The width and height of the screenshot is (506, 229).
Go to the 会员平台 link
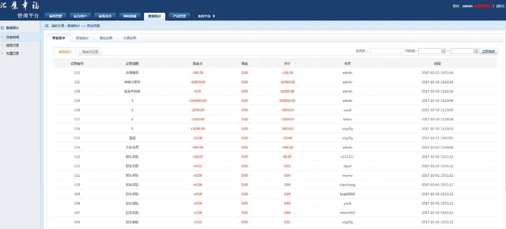click(204, 16)
